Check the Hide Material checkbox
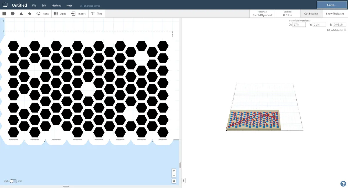 345,30
